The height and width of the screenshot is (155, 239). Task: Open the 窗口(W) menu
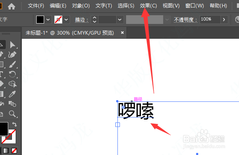click(x=194, y=6)
